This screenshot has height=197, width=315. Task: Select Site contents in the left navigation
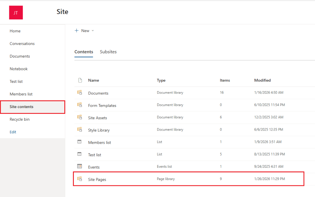[x=33, y=107]
